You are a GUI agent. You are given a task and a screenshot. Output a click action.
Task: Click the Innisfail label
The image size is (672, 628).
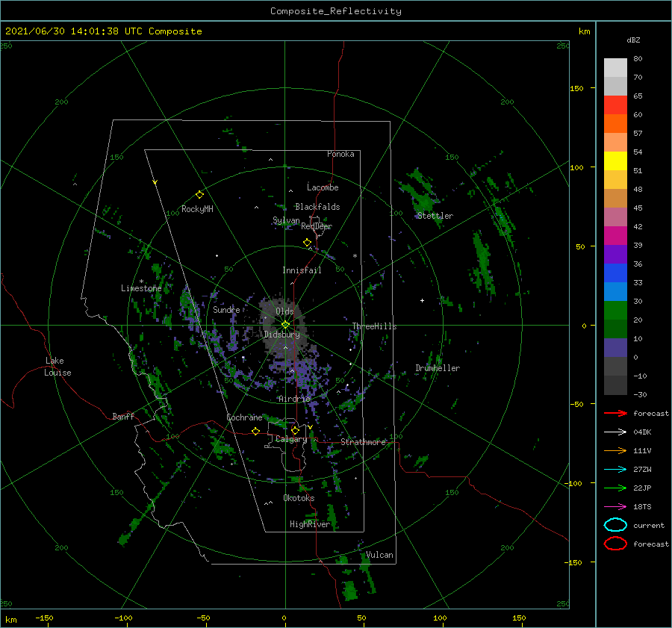coord(302,270)
